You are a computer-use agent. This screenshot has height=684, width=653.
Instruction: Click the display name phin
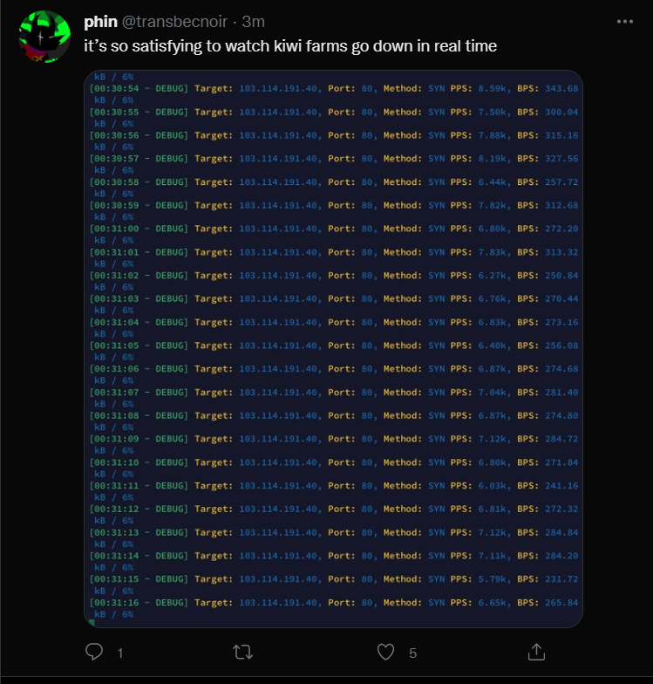coord(101,21)
